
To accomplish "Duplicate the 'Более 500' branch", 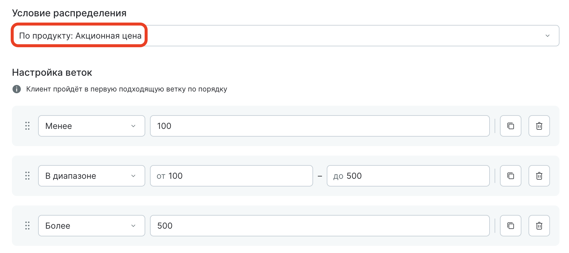I will coord(510,226).
